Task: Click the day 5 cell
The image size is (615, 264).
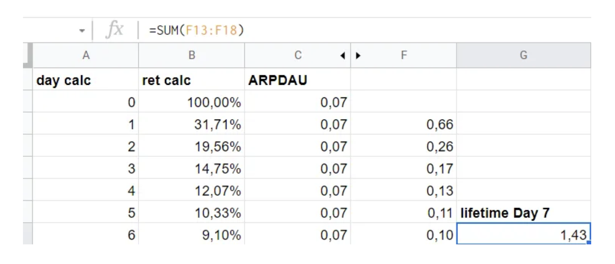Action: click(x=86, y=213)
